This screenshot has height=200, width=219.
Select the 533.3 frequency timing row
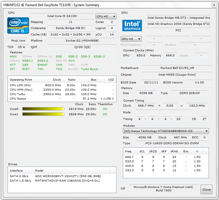(x=166, y=161)
